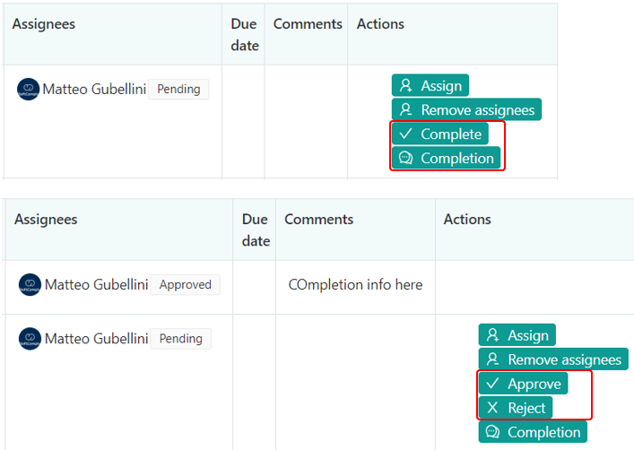Viewport: 634px width, 450px height.
Task: Click avatar in bottom Pending row
Action: pyautogui.click(x=30, y=339)
